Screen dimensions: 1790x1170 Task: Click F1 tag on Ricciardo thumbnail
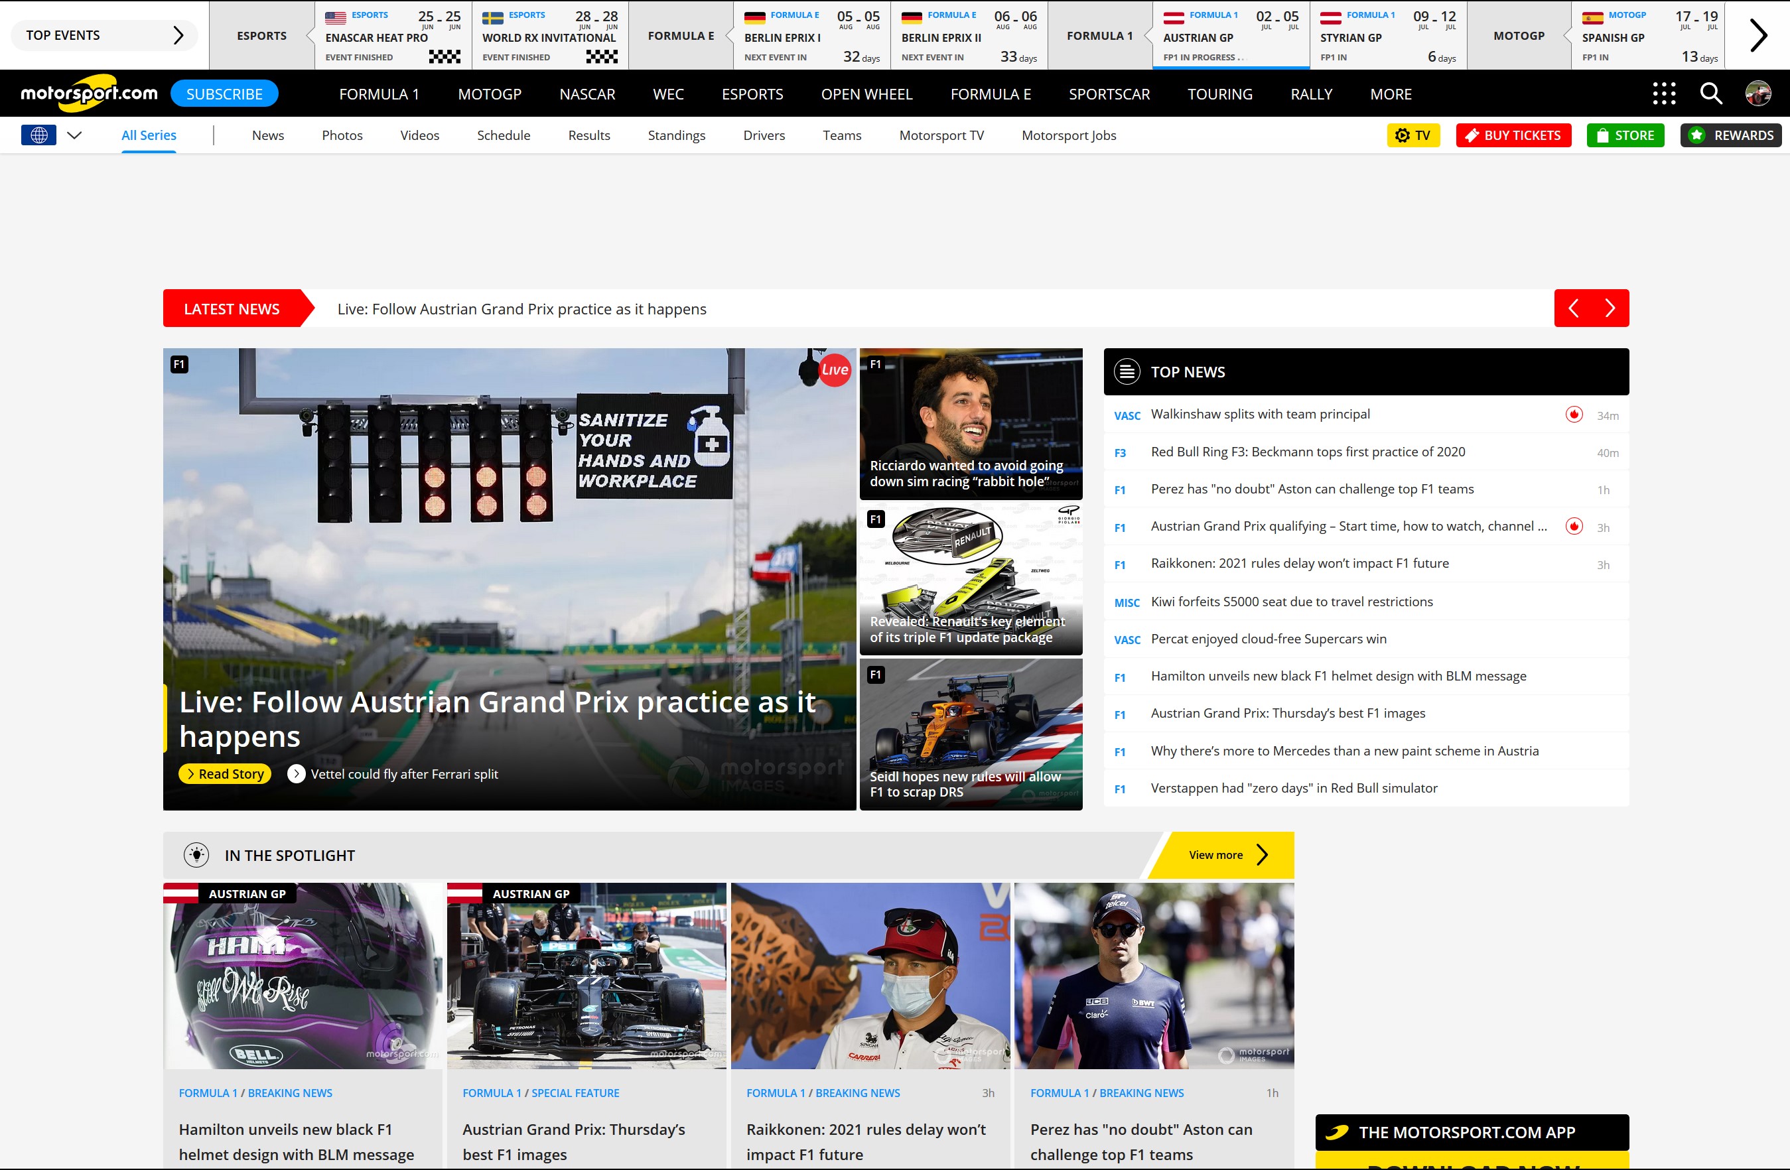876,365
